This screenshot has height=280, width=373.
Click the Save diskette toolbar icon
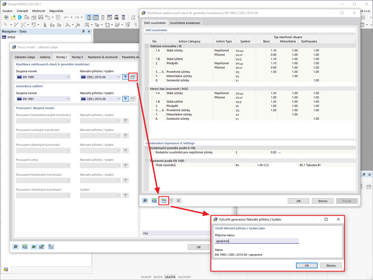41,17
